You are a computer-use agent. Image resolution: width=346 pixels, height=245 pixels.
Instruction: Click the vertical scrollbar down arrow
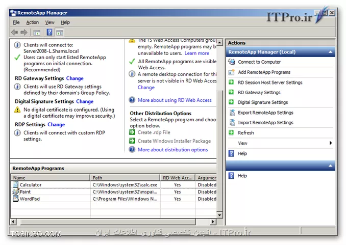(220, 215)
